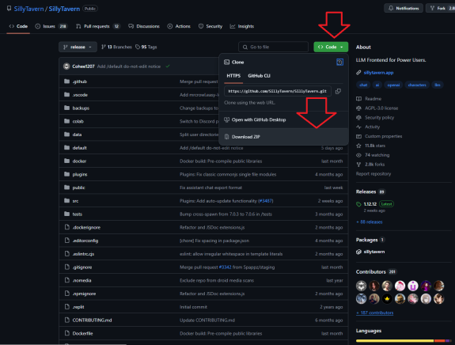The image size is (455, 345).
Task: Click the first contributor avatar
Action: pos(362,286)
